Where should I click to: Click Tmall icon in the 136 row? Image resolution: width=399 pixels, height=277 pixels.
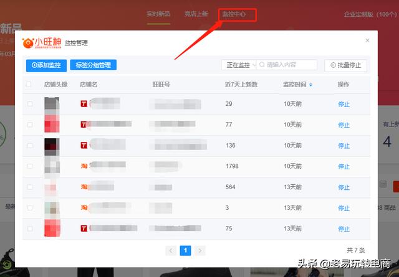click(84, 146)
